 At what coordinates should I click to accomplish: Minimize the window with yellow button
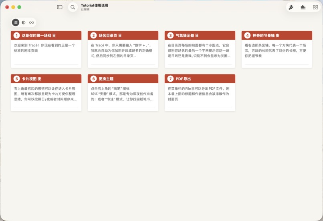coord(13,7)
